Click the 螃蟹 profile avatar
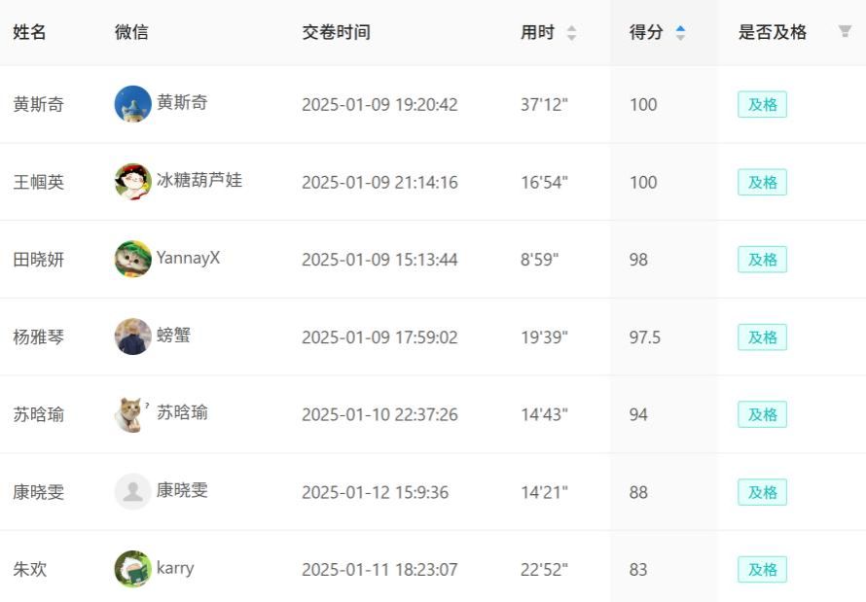 click(132, 336)
